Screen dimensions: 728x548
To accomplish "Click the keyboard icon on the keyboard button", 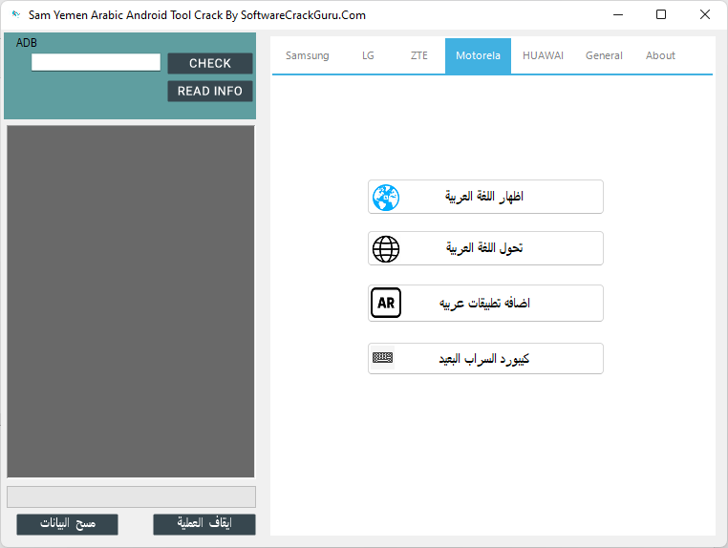I will coord(382,357).
